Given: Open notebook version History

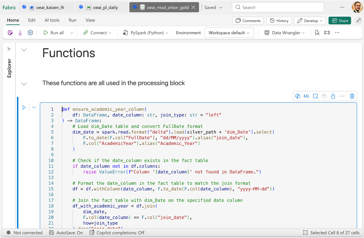Looking at the screenshot, I should click(x=279, y=21).
